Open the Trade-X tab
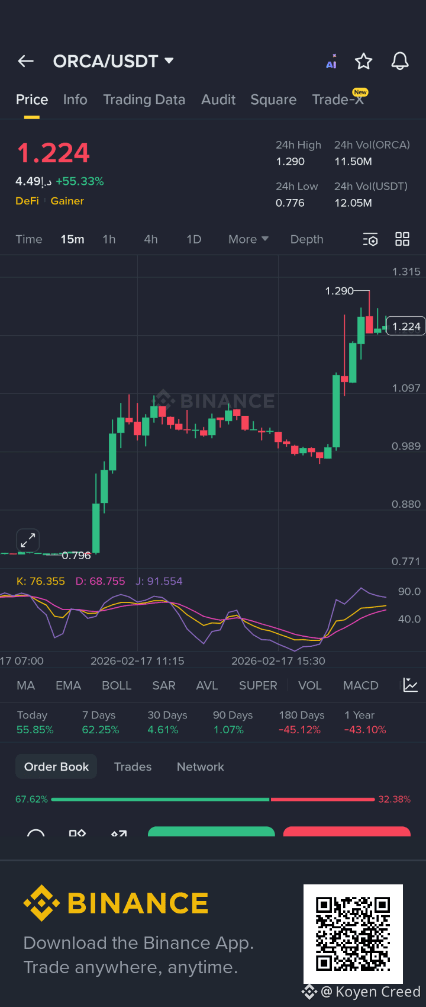Image resolution: width=426 pixels, height=1007 pixels. pyautogui.click(x=338, y=100)
